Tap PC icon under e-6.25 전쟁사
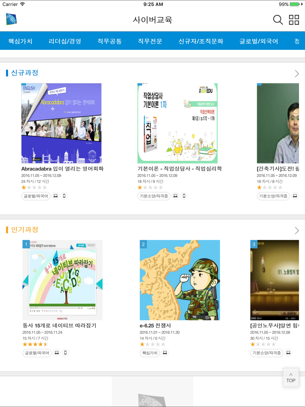Image resolution: width=305 pixels, height=407 pixels. (165, 353)
